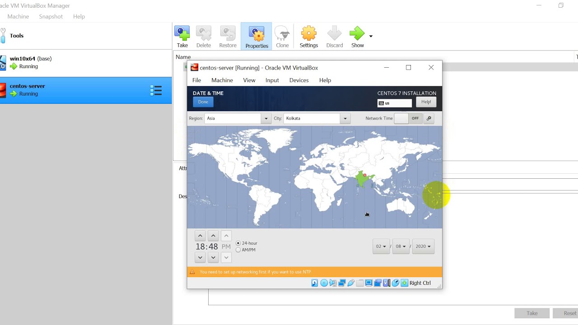578x325 pixels.
Task: Click the hard disk activity status icon
Action: [315, 283]
